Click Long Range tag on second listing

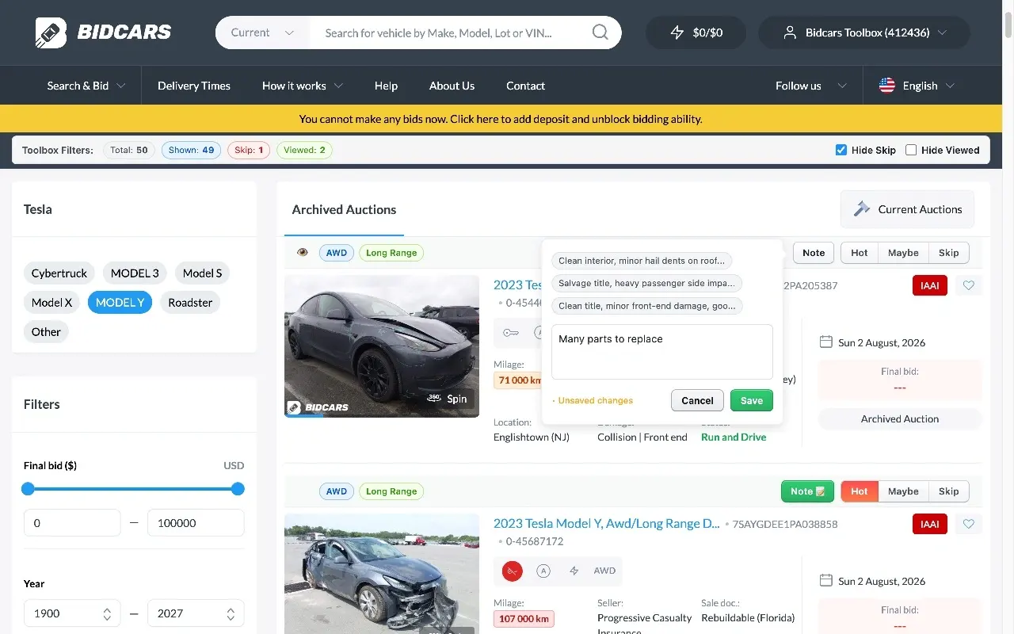coord(391,491)
